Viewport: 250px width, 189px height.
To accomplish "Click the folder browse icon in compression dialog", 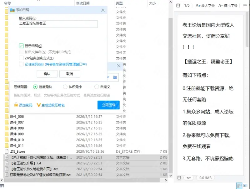I will pos(115,77).
